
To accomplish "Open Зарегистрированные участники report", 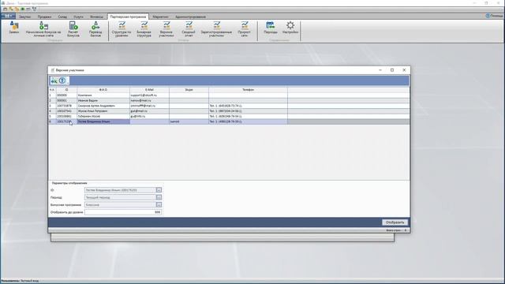I will [216, 29].
